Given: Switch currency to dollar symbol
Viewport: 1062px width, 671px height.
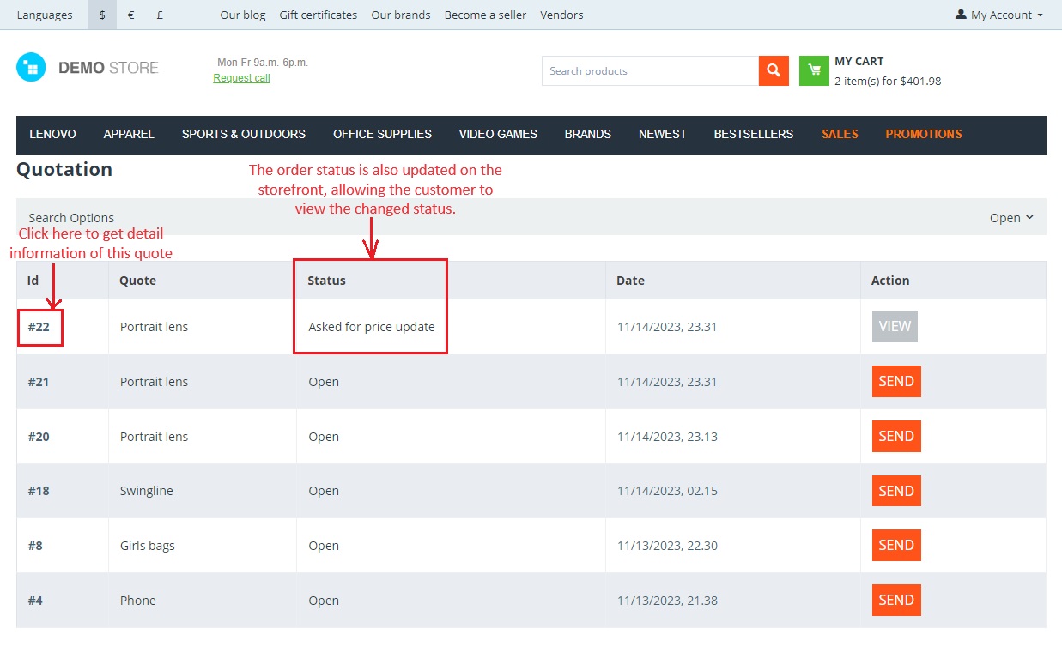Looking at the screenshot, I should (x=102, y=15).
